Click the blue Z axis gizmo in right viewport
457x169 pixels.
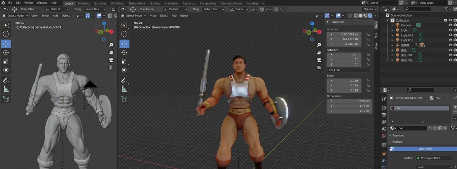point(312,24)
